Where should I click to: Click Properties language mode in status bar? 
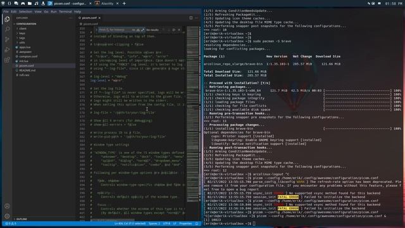(x=185, y=224)
